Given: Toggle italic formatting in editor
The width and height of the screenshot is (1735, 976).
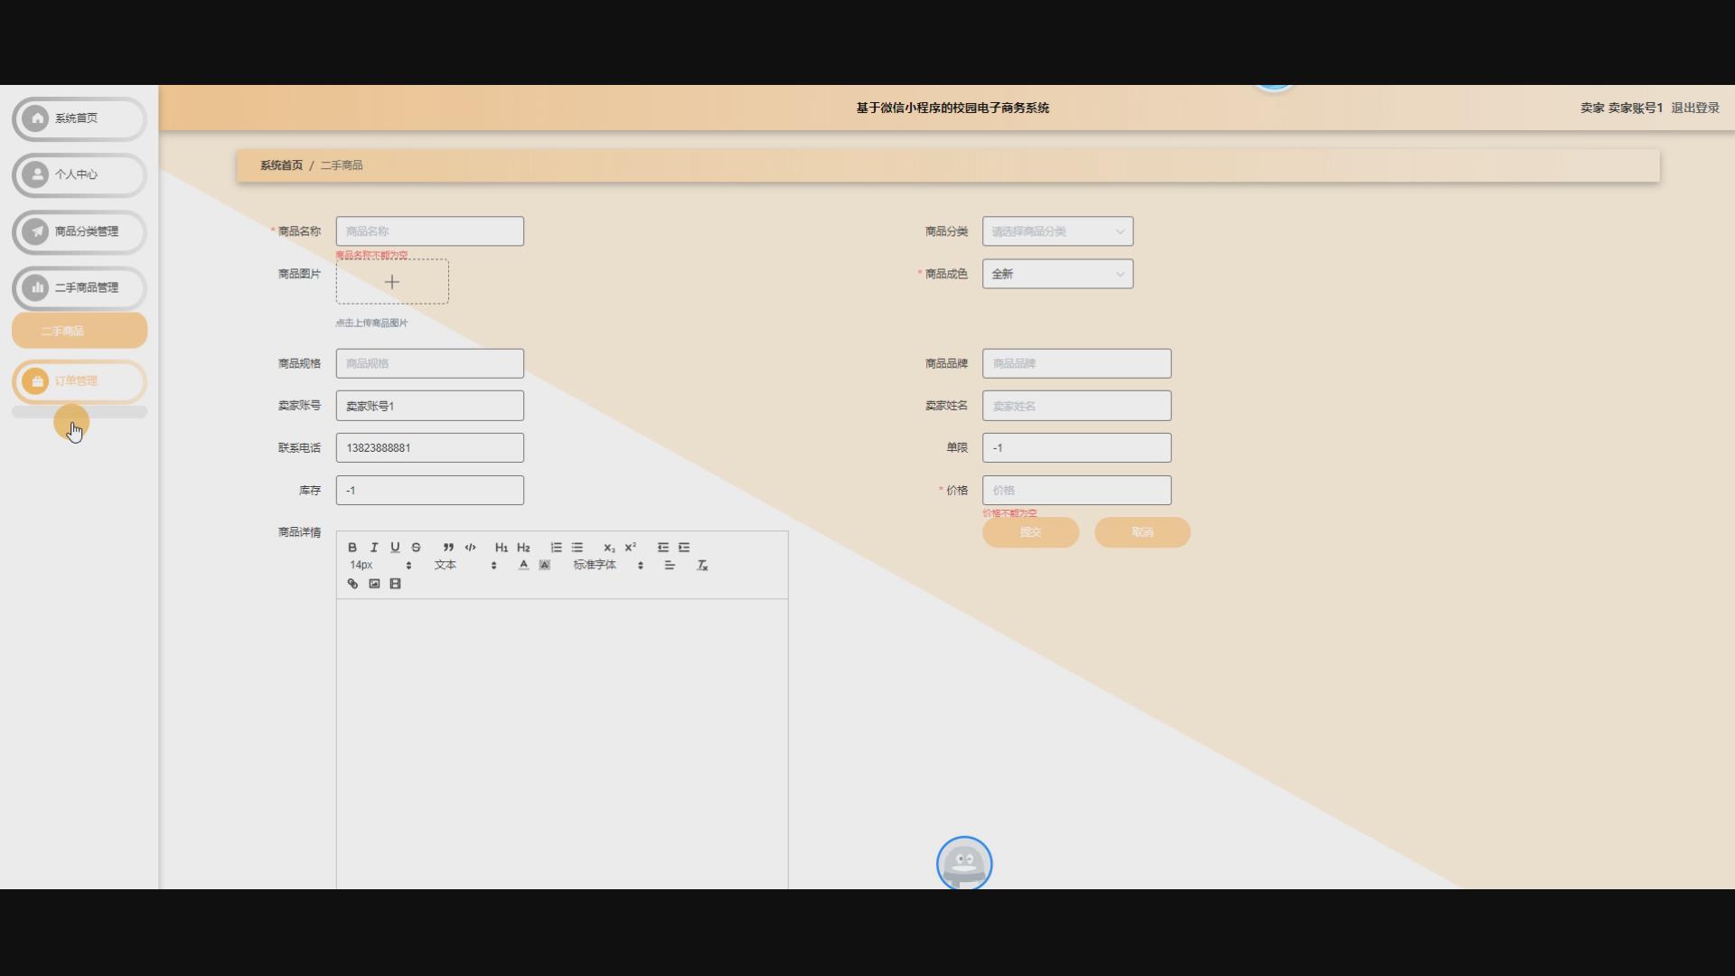Looking at the screenshot, I should 373,548.
